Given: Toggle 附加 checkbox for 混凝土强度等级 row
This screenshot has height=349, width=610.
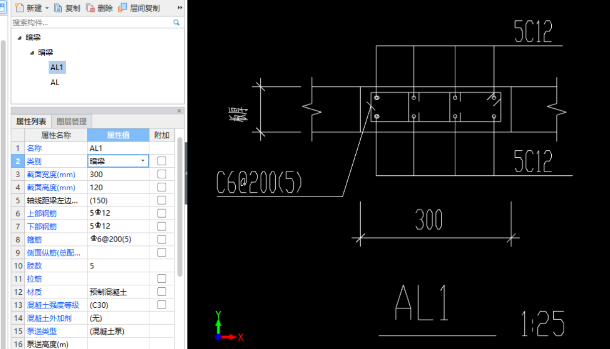Looking at the screenshot, I should coord(162,305).
